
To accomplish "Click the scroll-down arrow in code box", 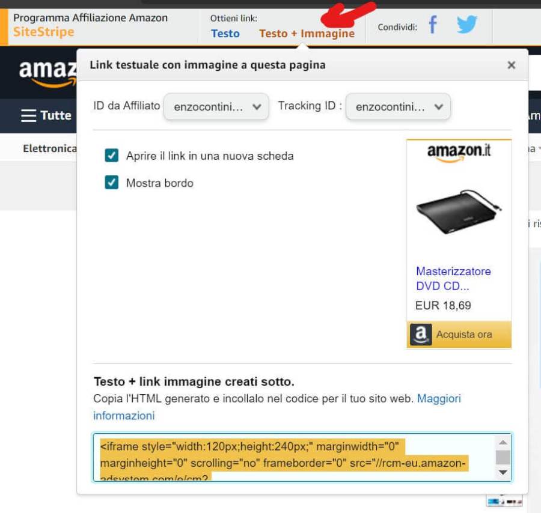I will coord(503,472).
